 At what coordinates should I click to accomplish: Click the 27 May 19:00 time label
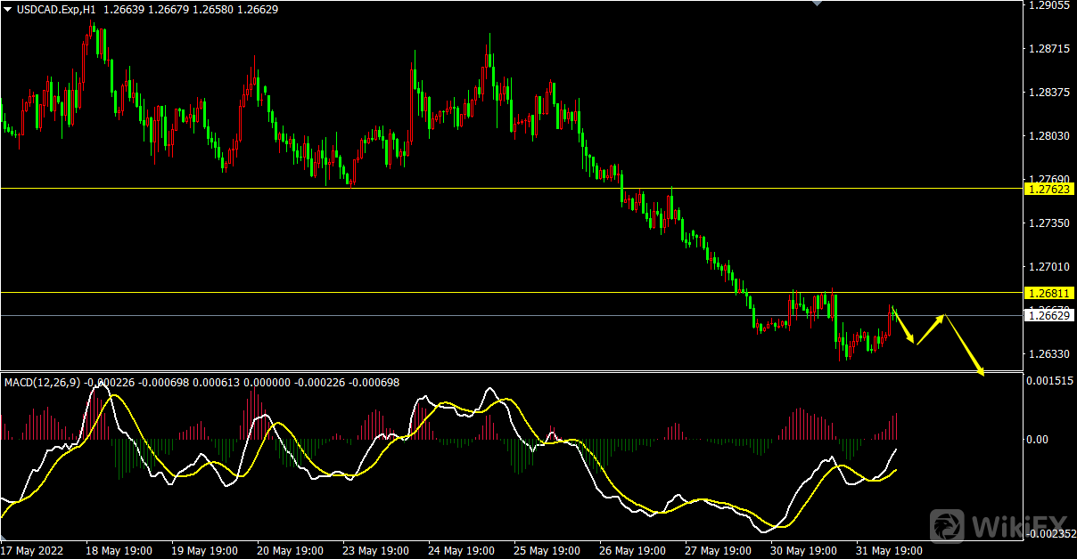(719, 551)
